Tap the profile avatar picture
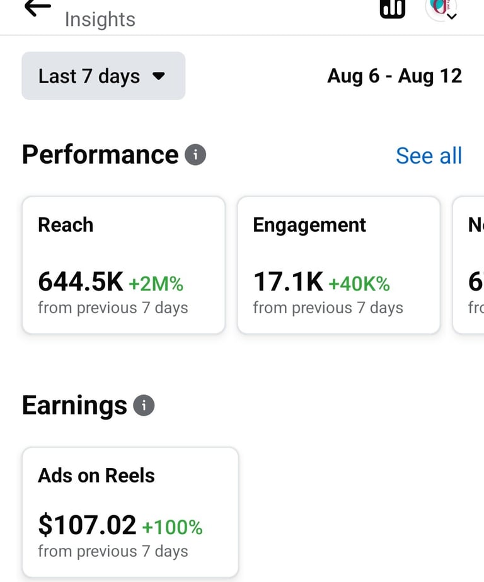 pos(440,9)
